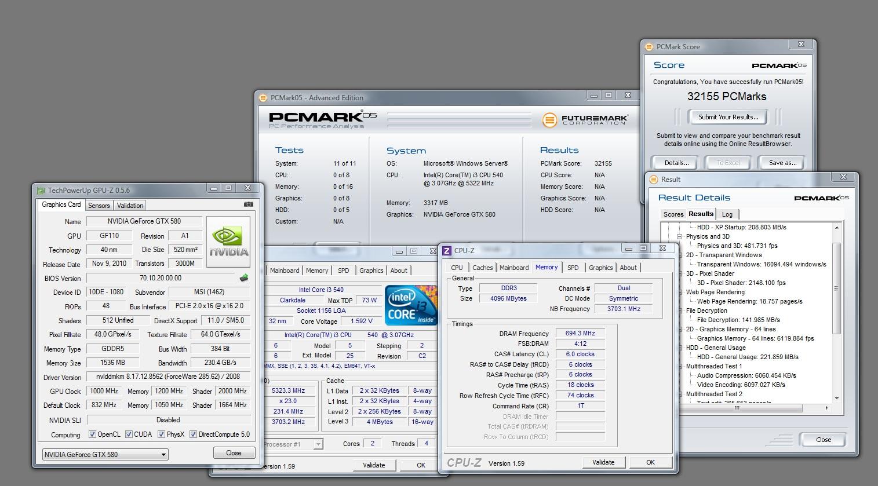Image resolution: width=878 pixels, height=486 pixels.
Task: Toggle the CUDA checkbox
Action: click(129, 434)
